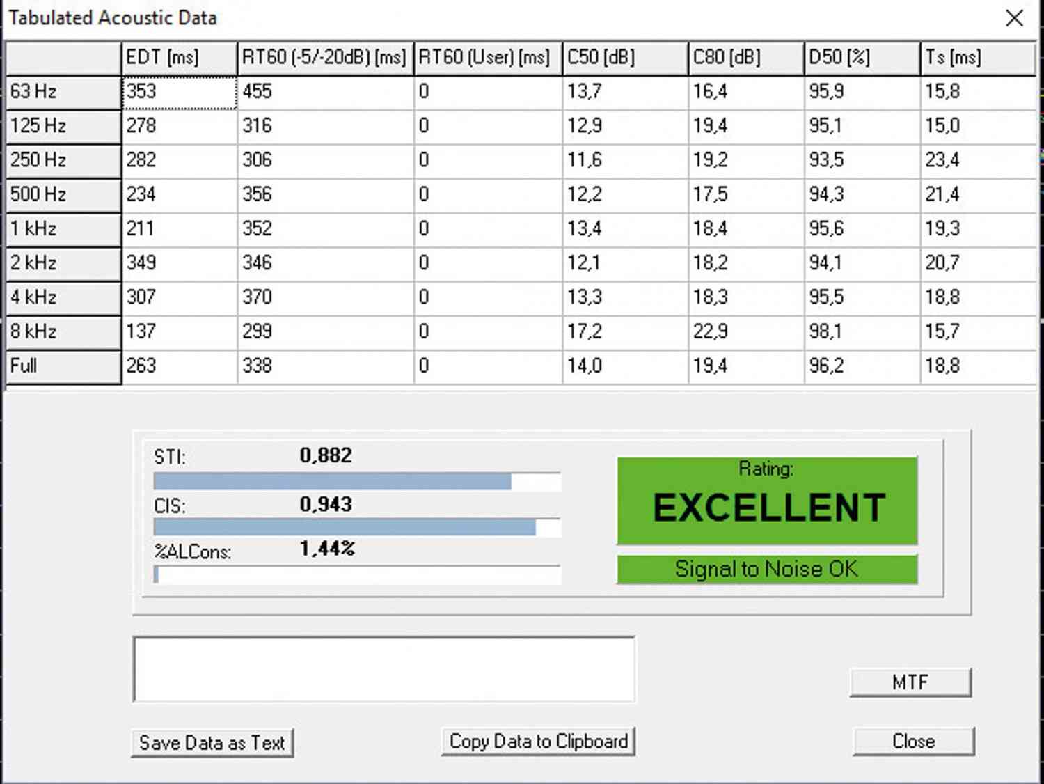The height and width of the screenshot is (784, 1044).
Task: Click C50 cell 11,6 in 250 Hz row
Action: [625, 160]
